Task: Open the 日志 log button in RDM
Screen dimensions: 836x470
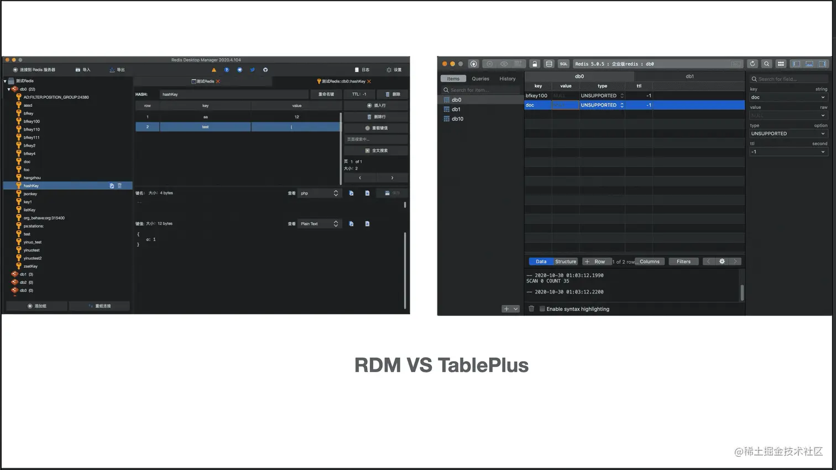Action: 362,70
